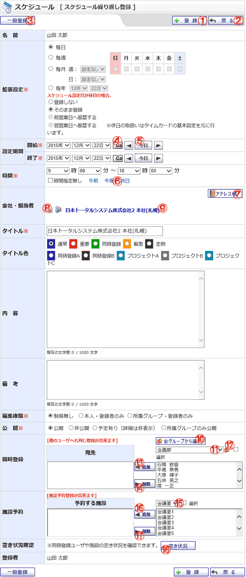Open the アドレス帳 address book
The width and height of the screenshot is (246, 577).
pyautogui.click(x=225, y=194)
